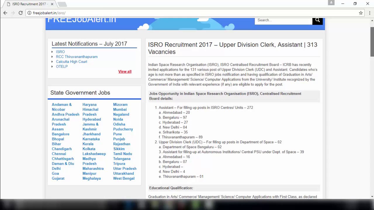Open Hyderabad jobs link
Screen dimensions: 374x210
[91, 119]
